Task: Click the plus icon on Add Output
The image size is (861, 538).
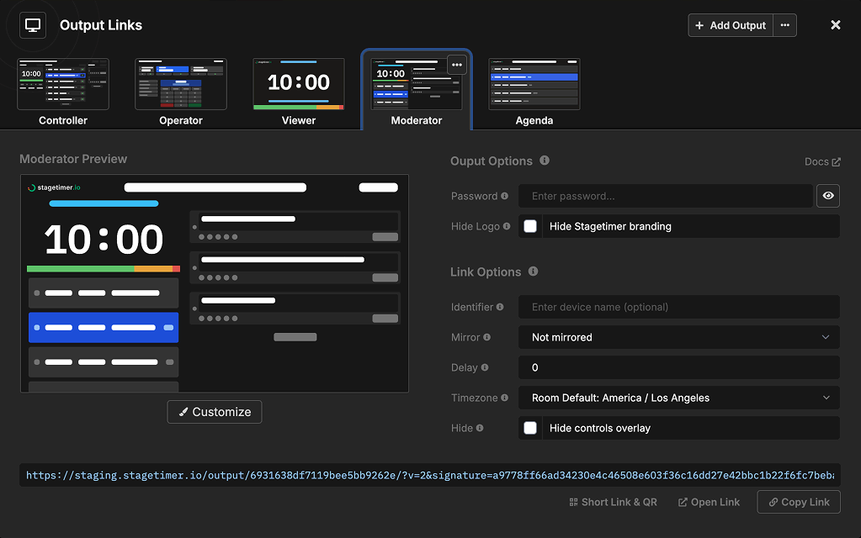Action: pyautogui.click(x=700, y=24)
